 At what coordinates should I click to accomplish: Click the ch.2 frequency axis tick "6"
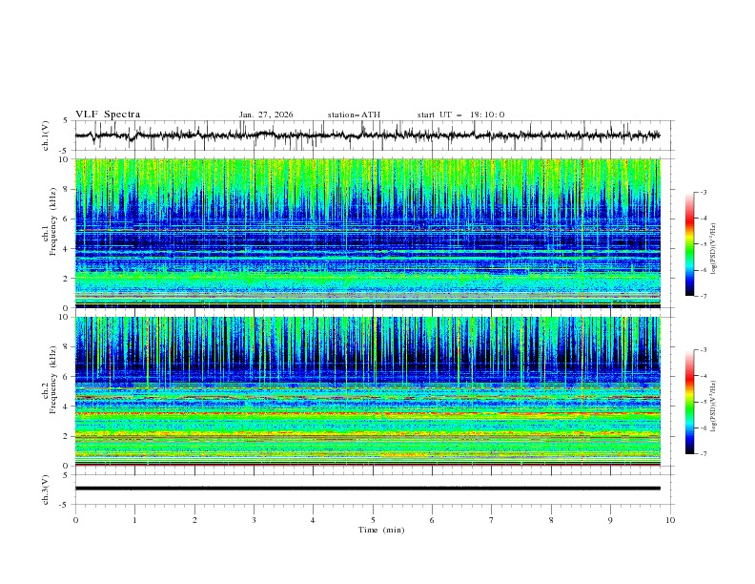(x=68, y=377)
